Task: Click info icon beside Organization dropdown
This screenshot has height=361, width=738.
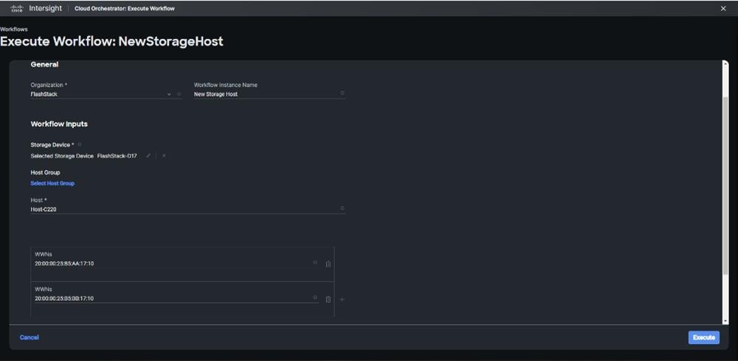Action: pos(179,94)
